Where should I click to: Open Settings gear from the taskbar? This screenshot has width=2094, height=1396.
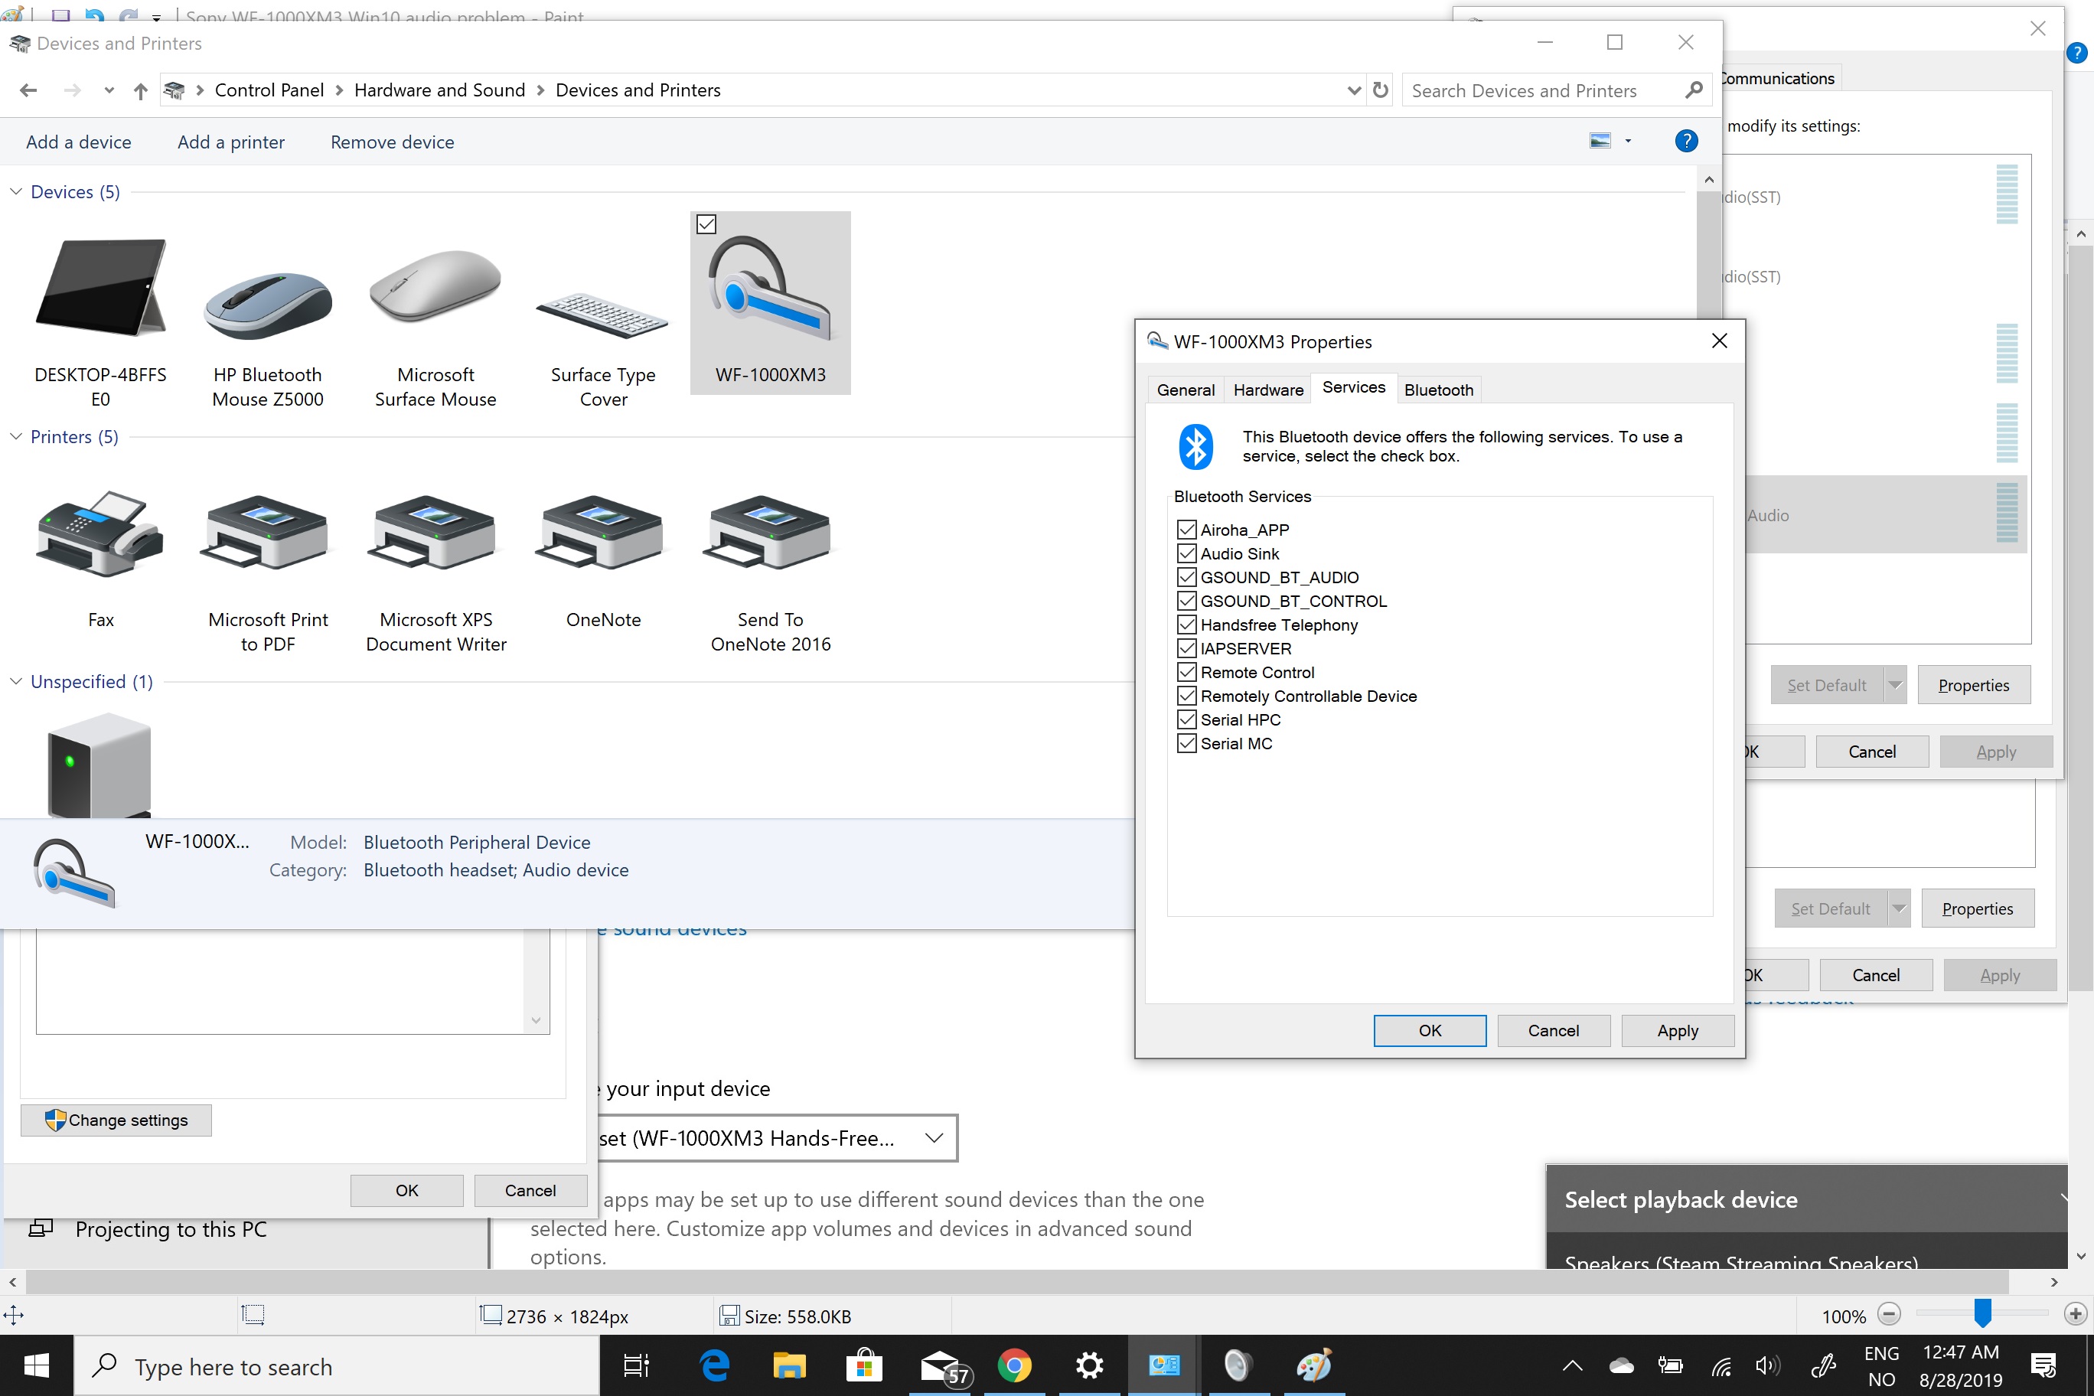pyautogui.click(x=1089, y=1365)
